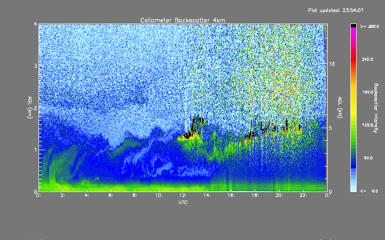Click the '2' label on the km axis
The image size is (385, 240).
coord(36,108)
